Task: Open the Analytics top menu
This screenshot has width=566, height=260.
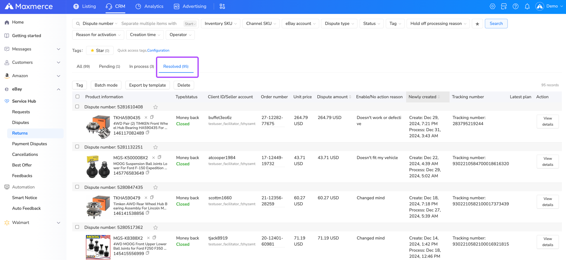Action: point(149,6)
